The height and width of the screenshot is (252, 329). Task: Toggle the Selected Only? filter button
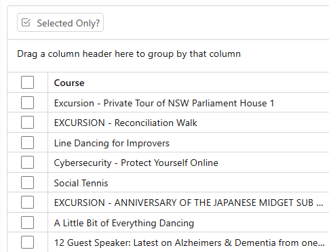click(x=60, y=22)
